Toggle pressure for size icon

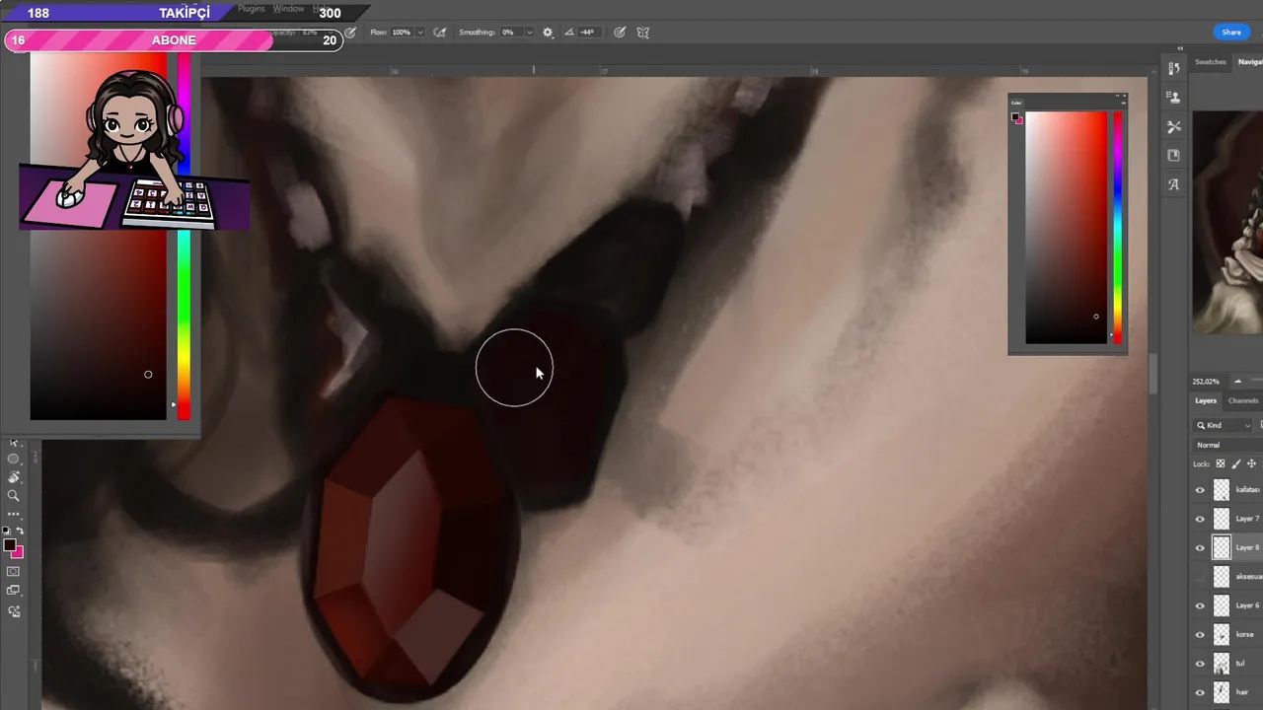620,33
